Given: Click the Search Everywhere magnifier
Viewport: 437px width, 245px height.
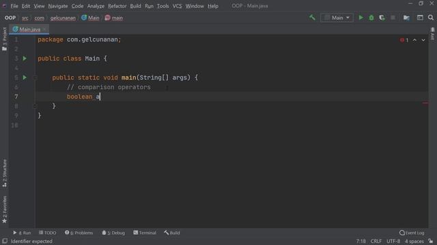Looking at the screenshot, I should click(x=431, y=18).
